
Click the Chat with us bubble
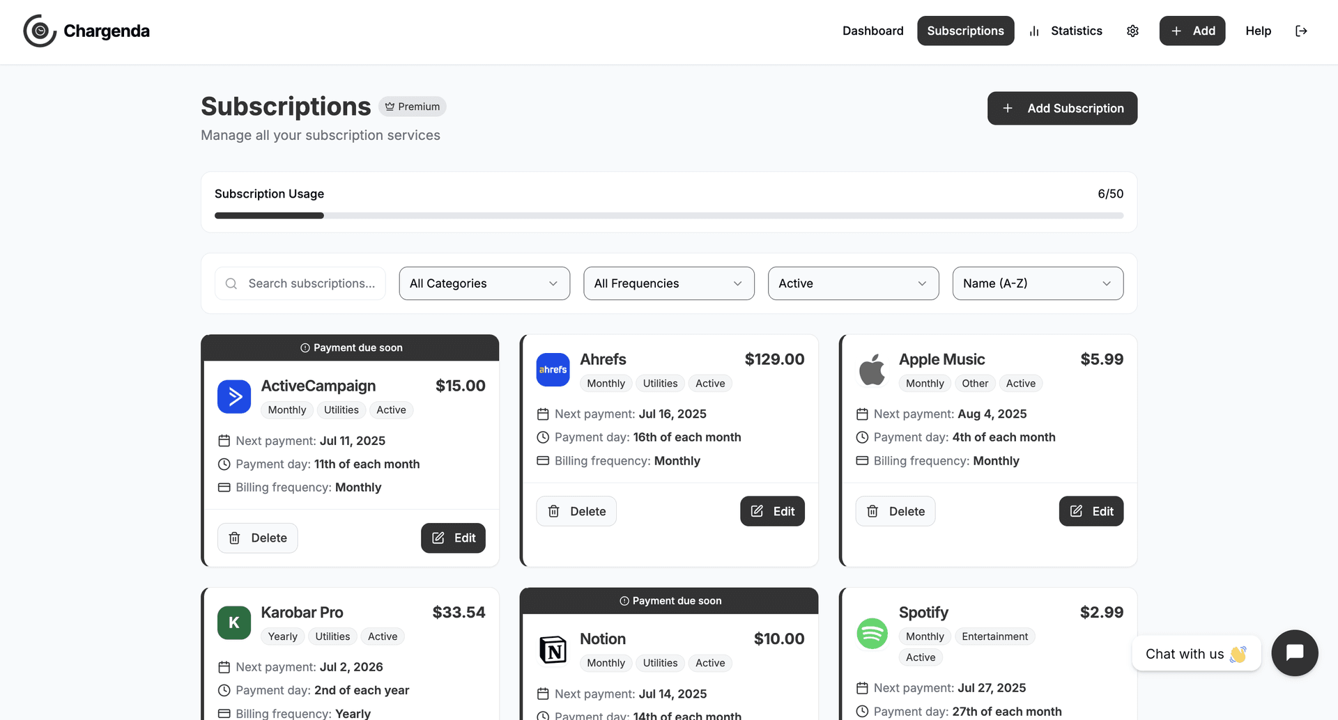(1197, 654)
